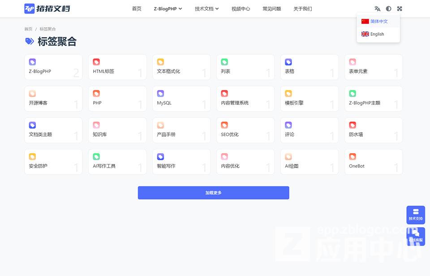430x276 pixels.
Task: Open the Z-BlogPHP navigation dropdown
Action: tap(168, 8)
